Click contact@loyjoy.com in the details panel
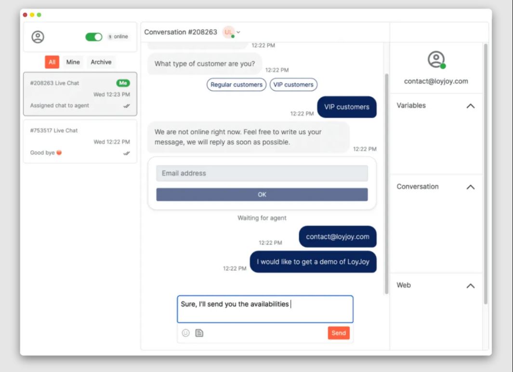The image size is (513, 372). point(436,81)
